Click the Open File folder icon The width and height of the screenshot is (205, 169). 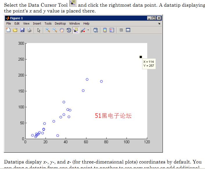click(15, 30)
